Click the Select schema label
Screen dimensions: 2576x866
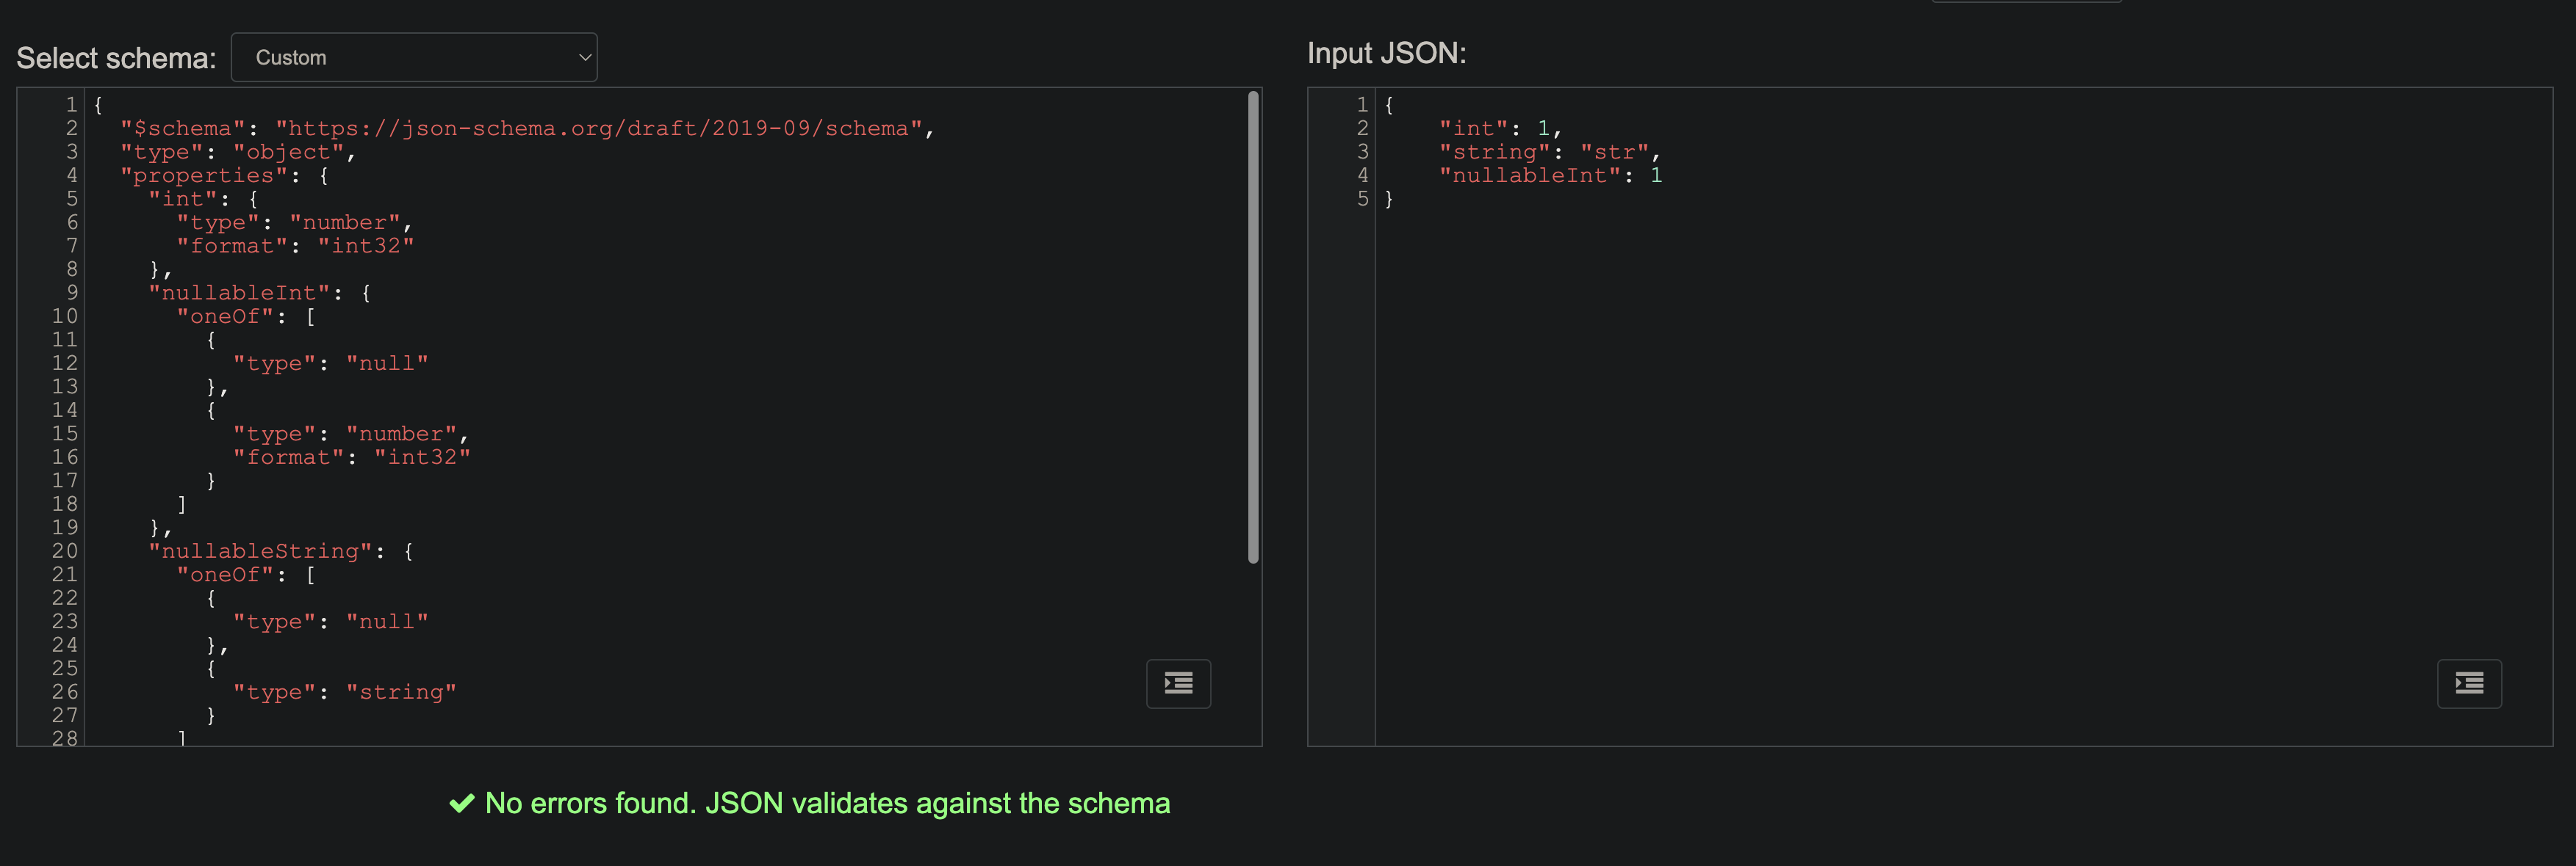click(115, 57)
